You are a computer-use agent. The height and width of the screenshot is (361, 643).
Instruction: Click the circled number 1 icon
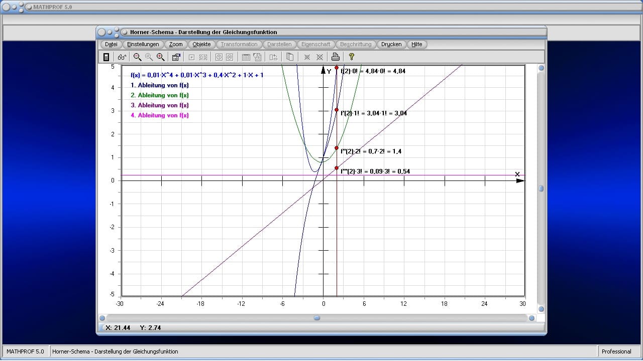point(219,57)
